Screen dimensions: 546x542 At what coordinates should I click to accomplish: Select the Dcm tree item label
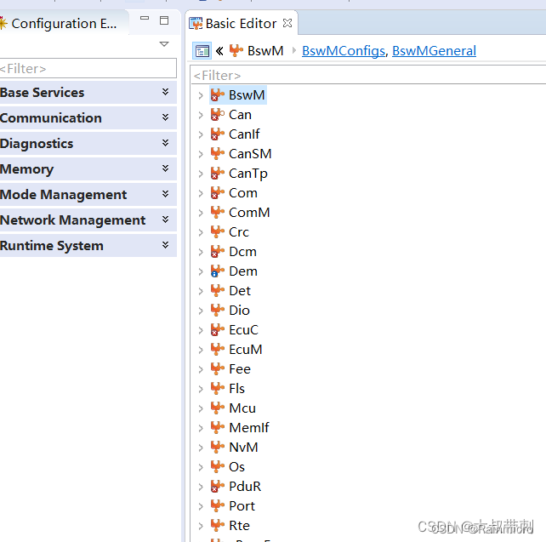click(x=242, y=252)
